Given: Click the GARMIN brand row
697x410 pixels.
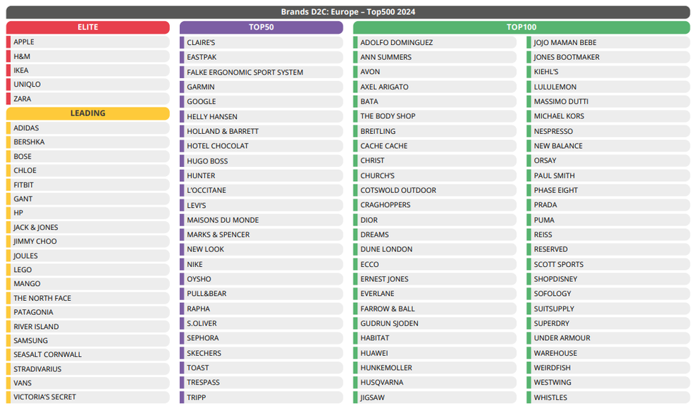Looking at the screenshot, I should pos(261,87).
